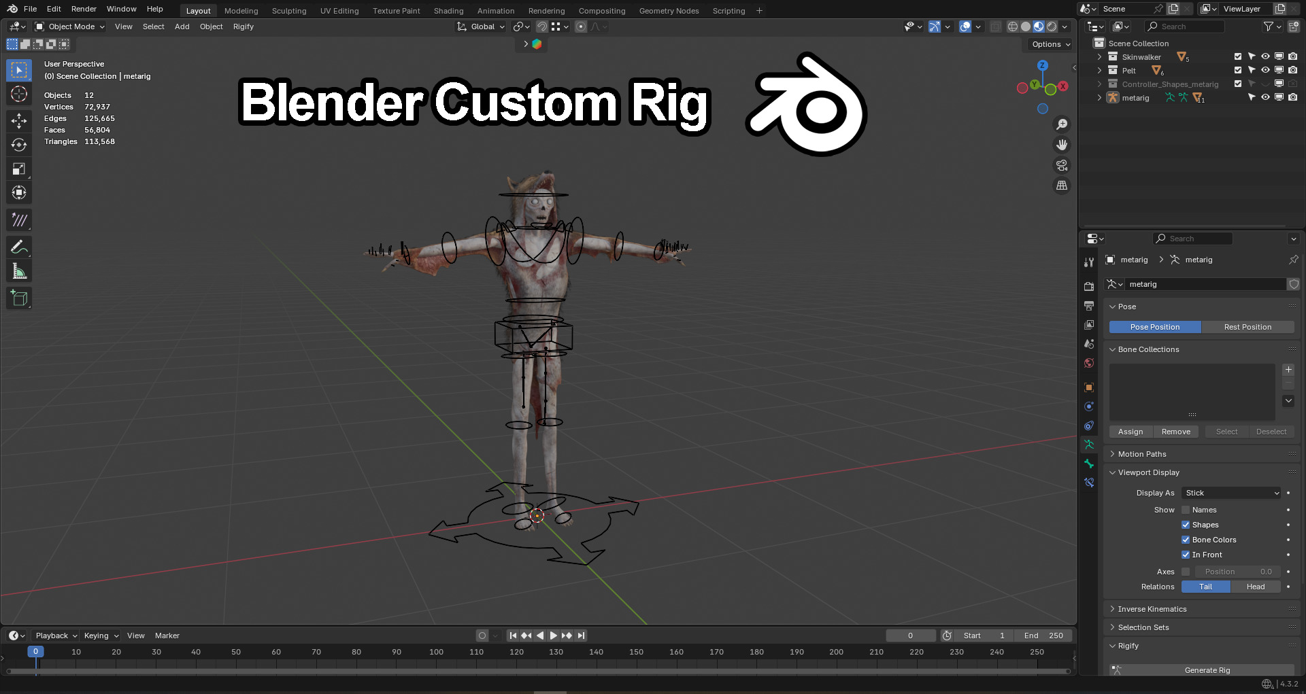Open the Scene properties tab

pos(1089,344)
